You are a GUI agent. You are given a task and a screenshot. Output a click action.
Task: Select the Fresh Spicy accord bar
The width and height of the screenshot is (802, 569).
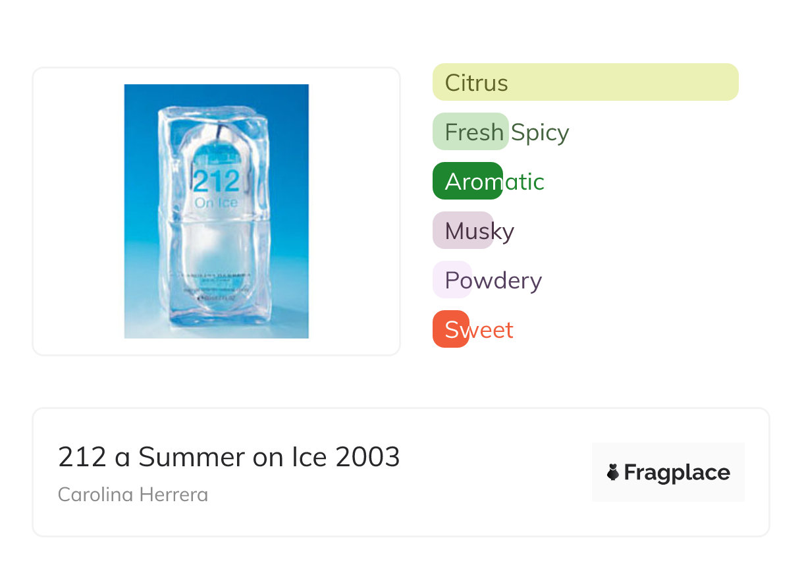pos(470,132)
